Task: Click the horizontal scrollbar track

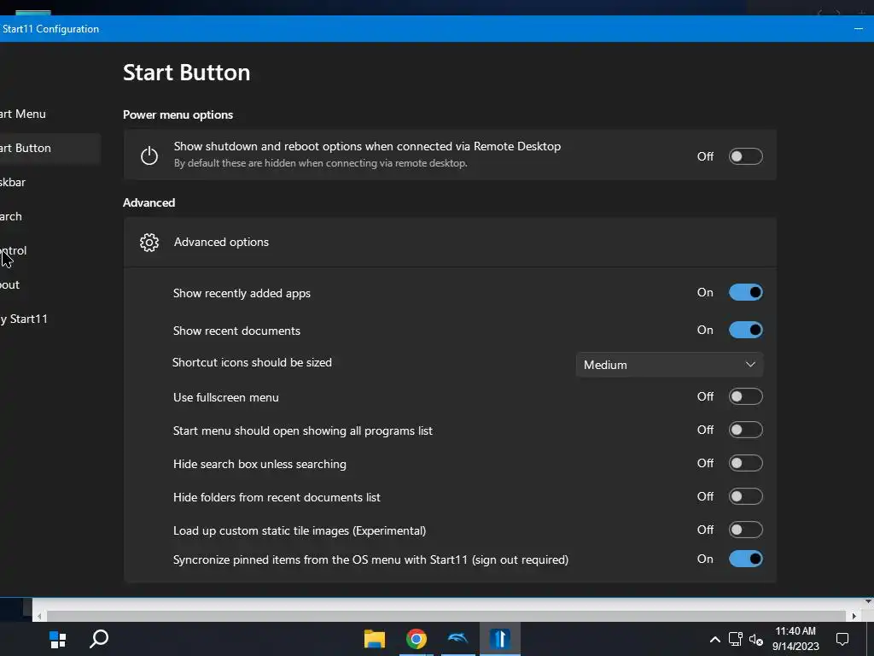Action: point(446,616)
